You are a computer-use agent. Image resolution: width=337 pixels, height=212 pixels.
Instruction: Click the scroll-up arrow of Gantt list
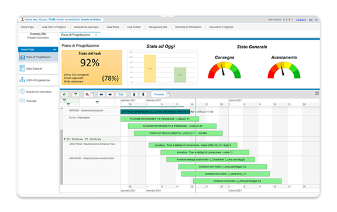(x=61, y=108)
